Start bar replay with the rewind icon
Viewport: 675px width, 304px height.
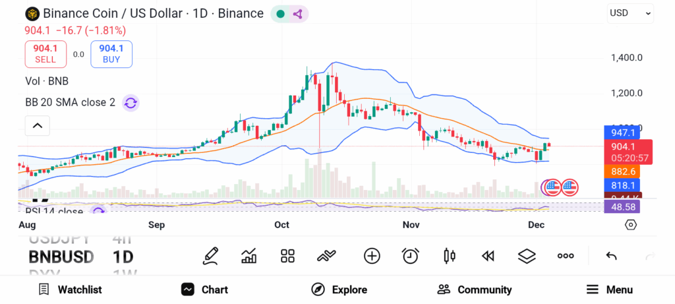coord(488,256)
